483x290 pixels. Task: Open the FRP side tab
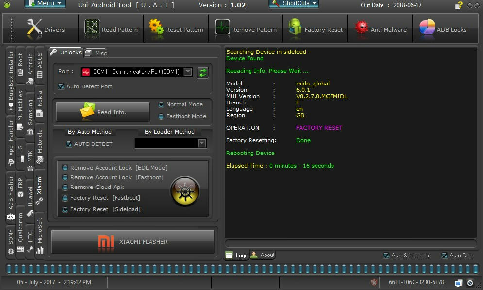click(20, 188)
